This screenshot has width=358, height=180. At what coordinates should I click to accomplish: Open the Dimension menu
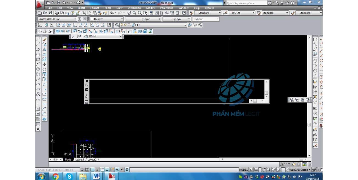[x=134, y=8]
